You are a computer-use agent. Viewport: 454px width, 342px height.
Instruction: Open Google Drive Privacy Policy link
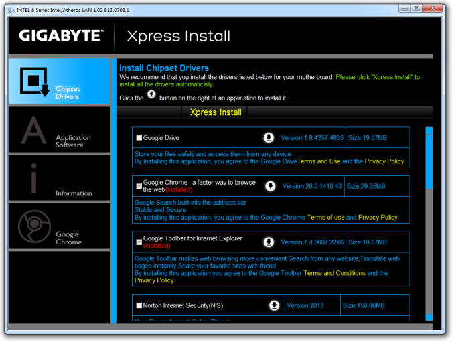tap(384, 161)
